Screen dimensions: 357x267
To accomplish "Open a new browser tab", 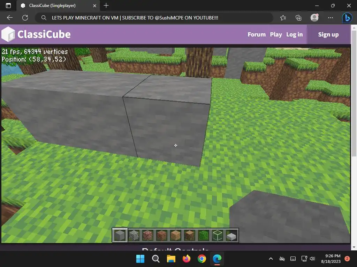I will (106, 6).
